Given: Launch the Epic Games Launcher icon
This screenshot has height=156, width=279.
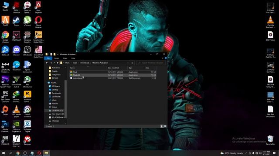Looking at the screenshot, I should 5,97.
